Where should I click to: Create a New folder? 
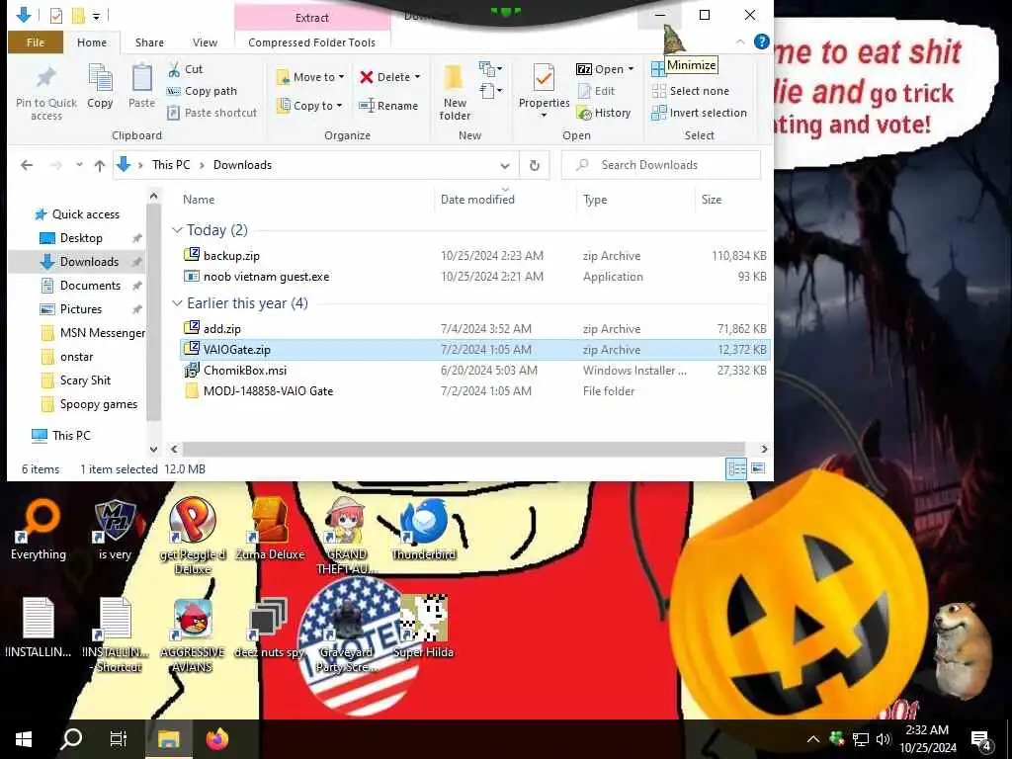click(x=455, y=92)
